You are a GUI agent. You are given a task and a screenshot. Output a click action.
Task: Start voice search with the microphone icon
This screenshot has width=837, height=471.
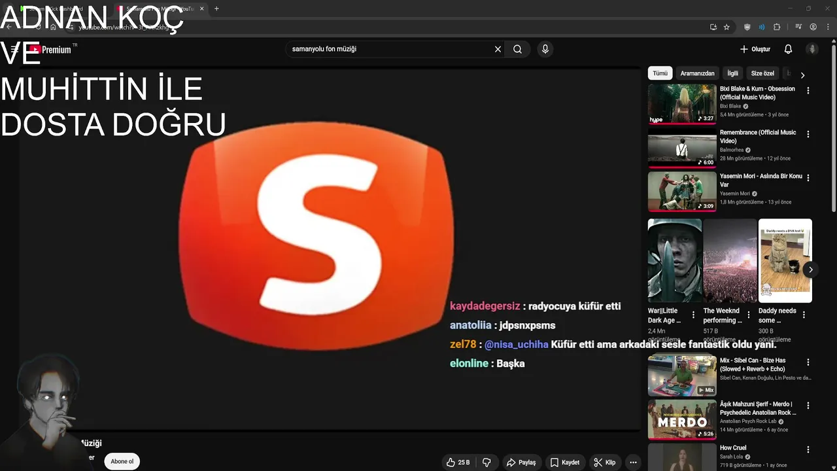point(545,49)
